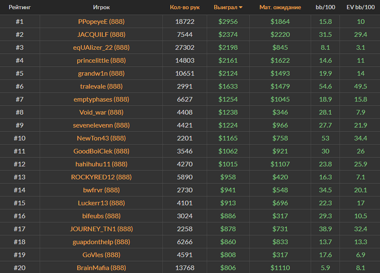Click NewTon43 (888) player name
This screenshot has width=380, height=273.
point(101,138)
